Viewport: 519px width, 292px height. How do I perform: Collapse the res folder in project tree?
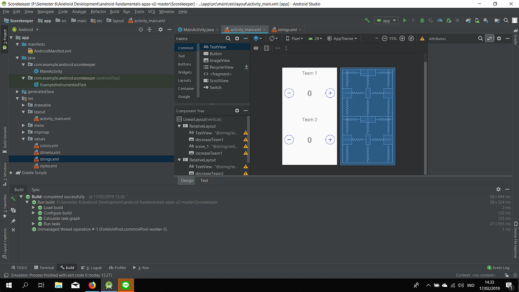tap(17, 98)
